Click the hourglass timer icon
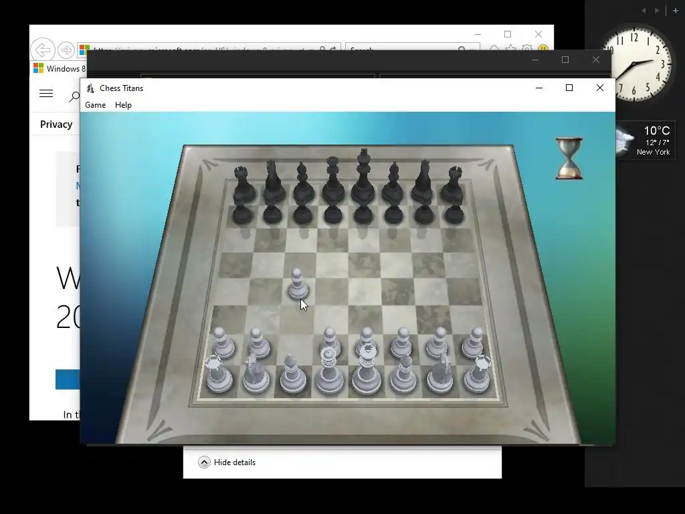Image resolution: width=685 pixels, height=514 pixels. 569,159
